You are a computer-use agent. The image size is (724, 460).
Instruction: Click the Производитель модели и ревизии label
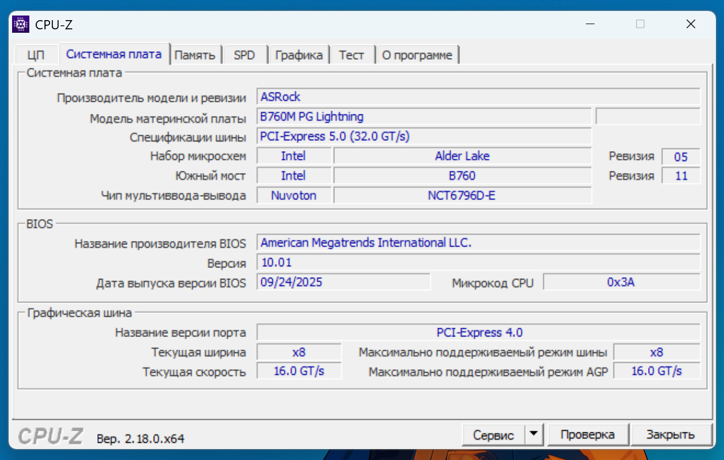[151, 98]
